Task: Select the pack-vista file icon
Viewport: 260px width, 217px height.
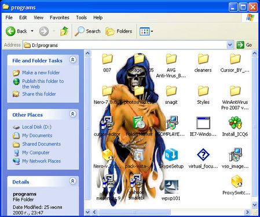Action: click(x=139, y=155)
